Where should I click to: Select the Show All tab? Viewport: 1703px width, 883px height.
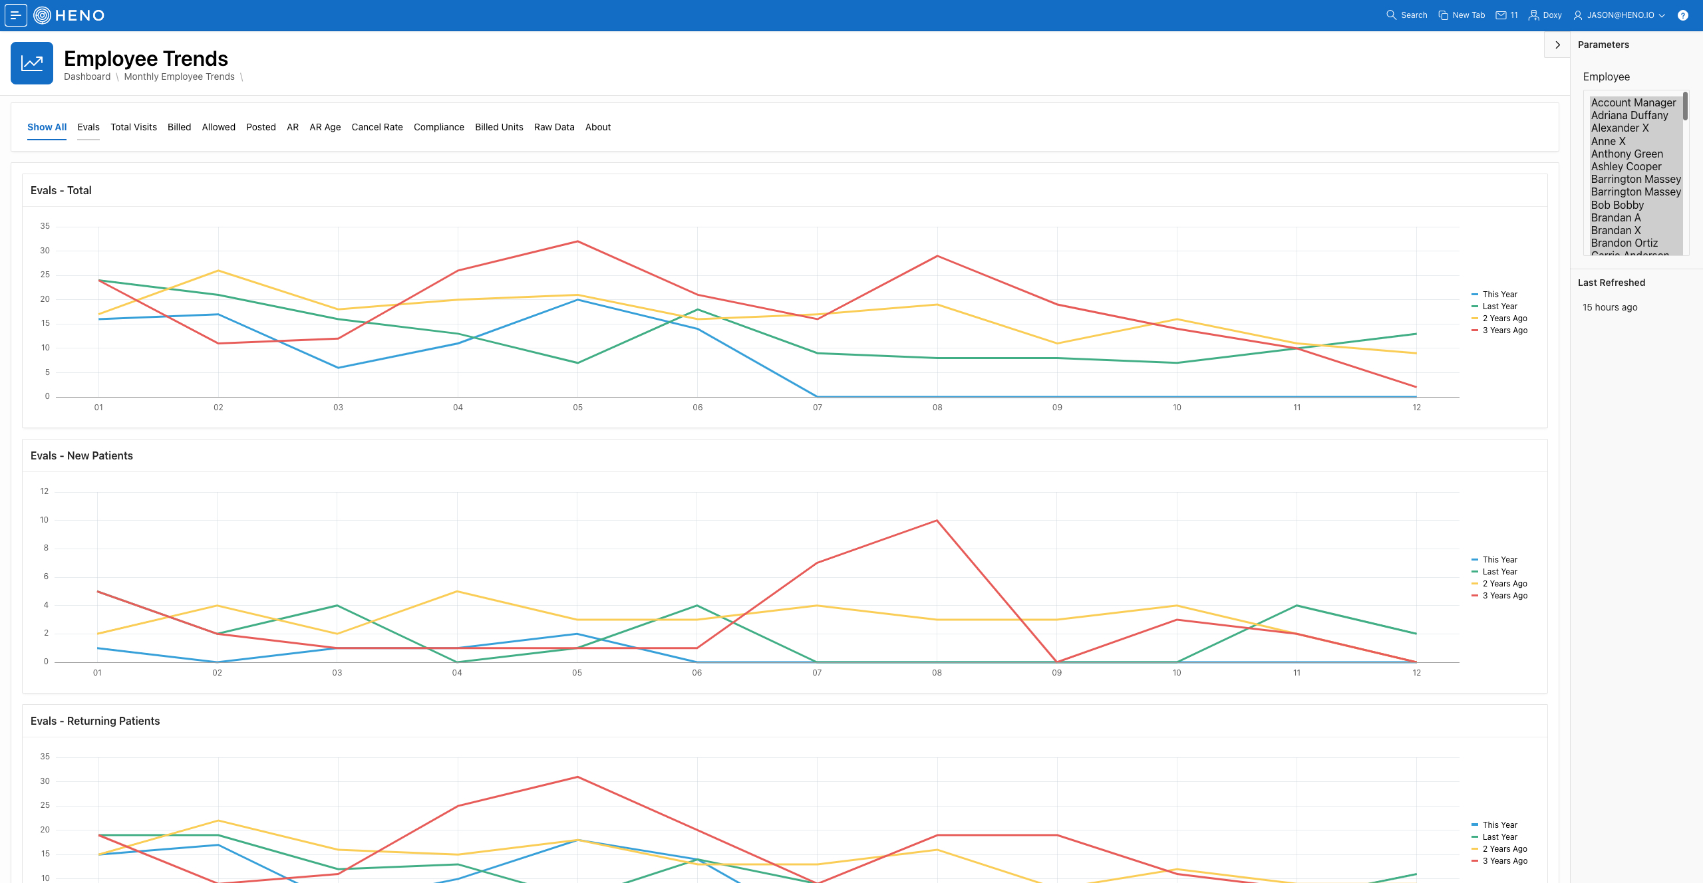[47, 127]
